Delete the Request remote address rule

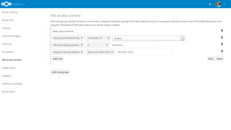pyautogui.click(x=222, y=51)
